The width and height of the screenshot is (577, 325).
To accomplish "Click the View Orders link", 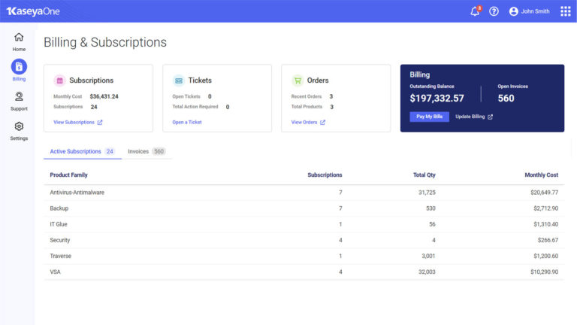I will tap(304, 123).
